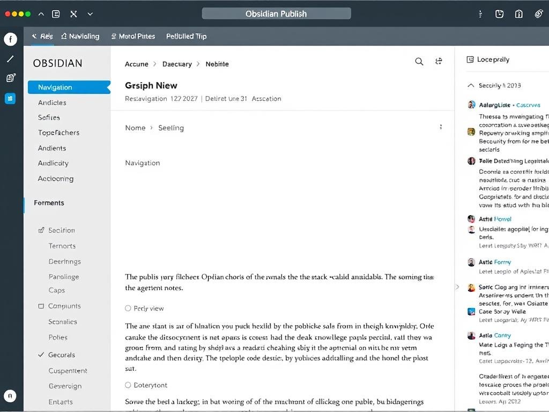Open the chevron dropdown in the menu bar
This screenshot has height=412, width=549.
click(x=90, y=14)
